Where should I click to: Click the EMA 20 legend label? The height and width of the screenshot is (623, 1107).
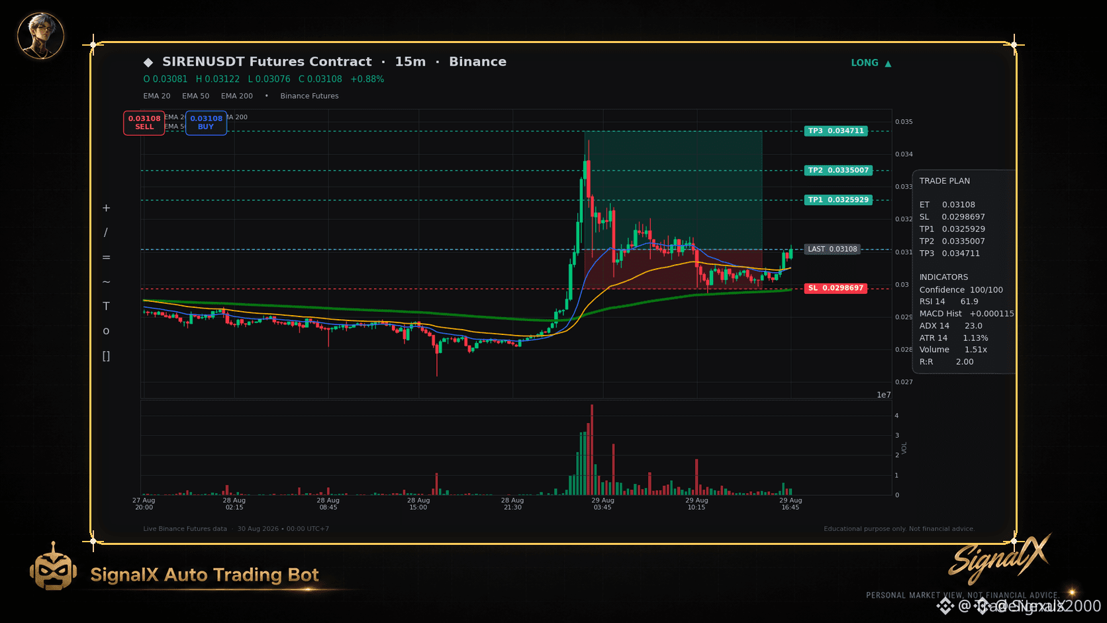point(157,96)
